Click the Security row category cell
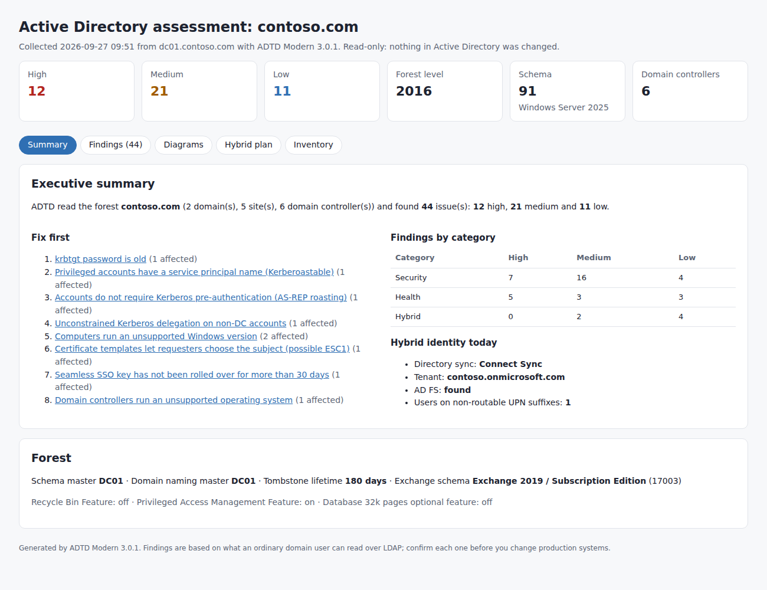This screenshot has height=590, width=767. point(447,278)
